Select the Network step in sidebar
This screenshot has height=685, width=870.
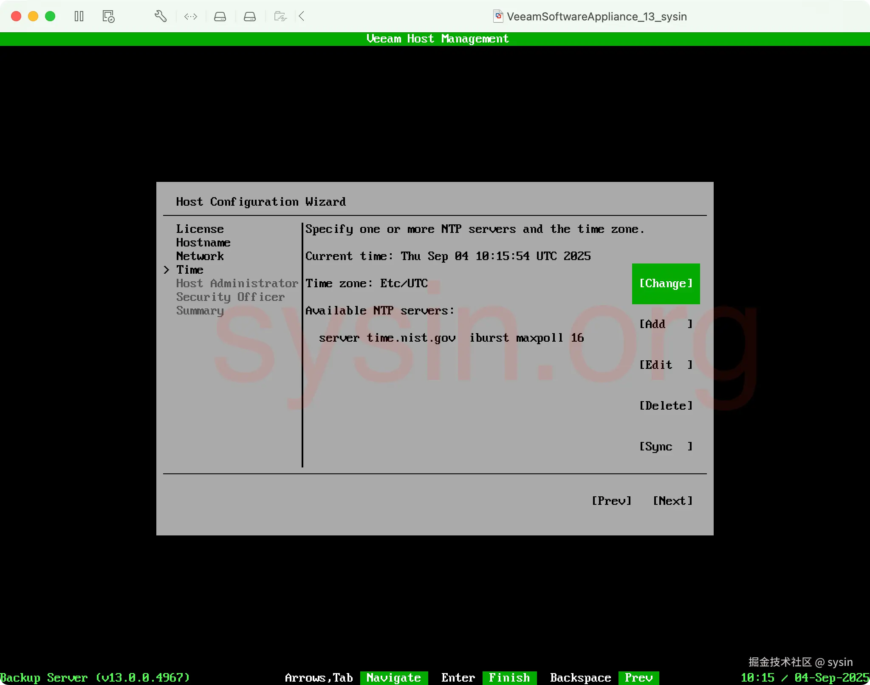[x=200, y=256]
